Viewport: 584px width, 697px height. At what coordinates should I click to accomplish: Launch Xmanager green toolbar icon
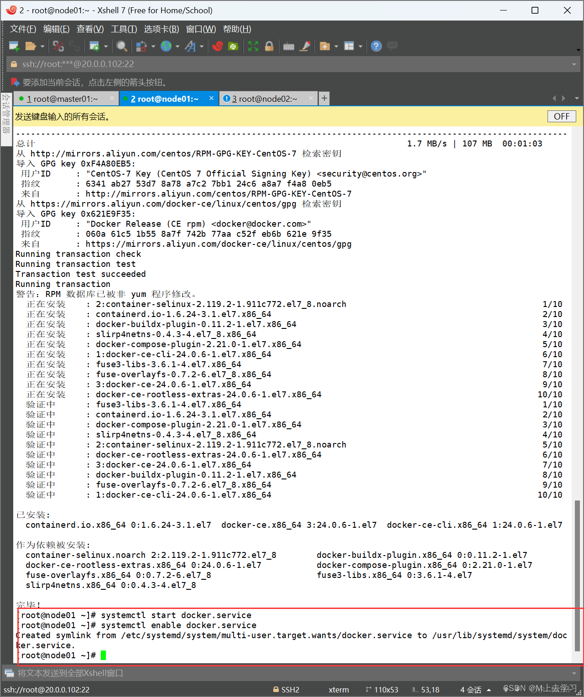[x=233, y=46]
